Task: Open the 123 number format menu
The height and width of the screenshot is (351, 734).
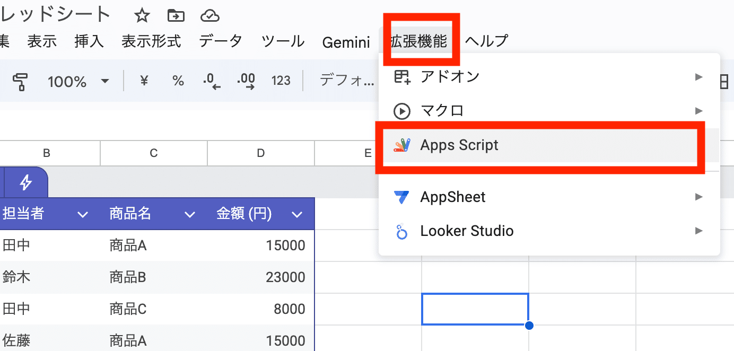Action: coord(281,81)
